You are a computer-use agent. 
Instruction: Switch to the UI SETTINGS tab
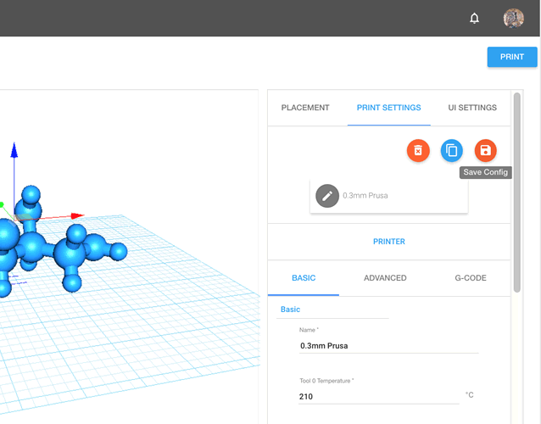[x=472, y=108]
